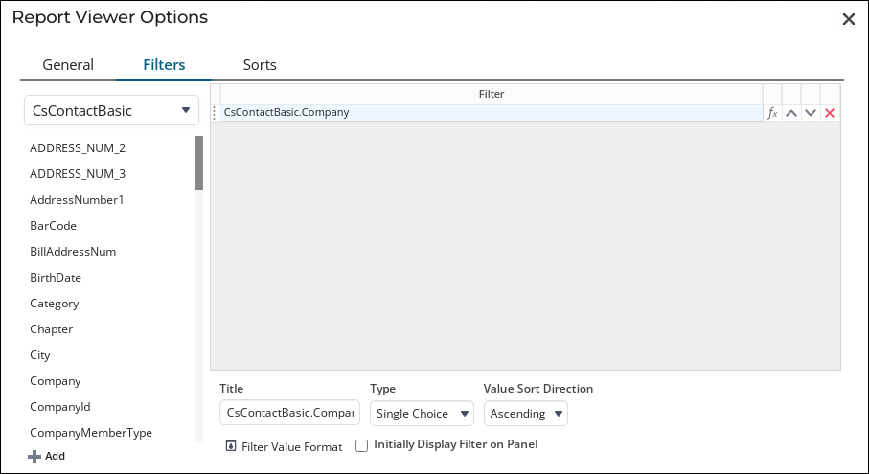Open the Filter Value Format link
The image size is (869, 474).
coord(291,447)
